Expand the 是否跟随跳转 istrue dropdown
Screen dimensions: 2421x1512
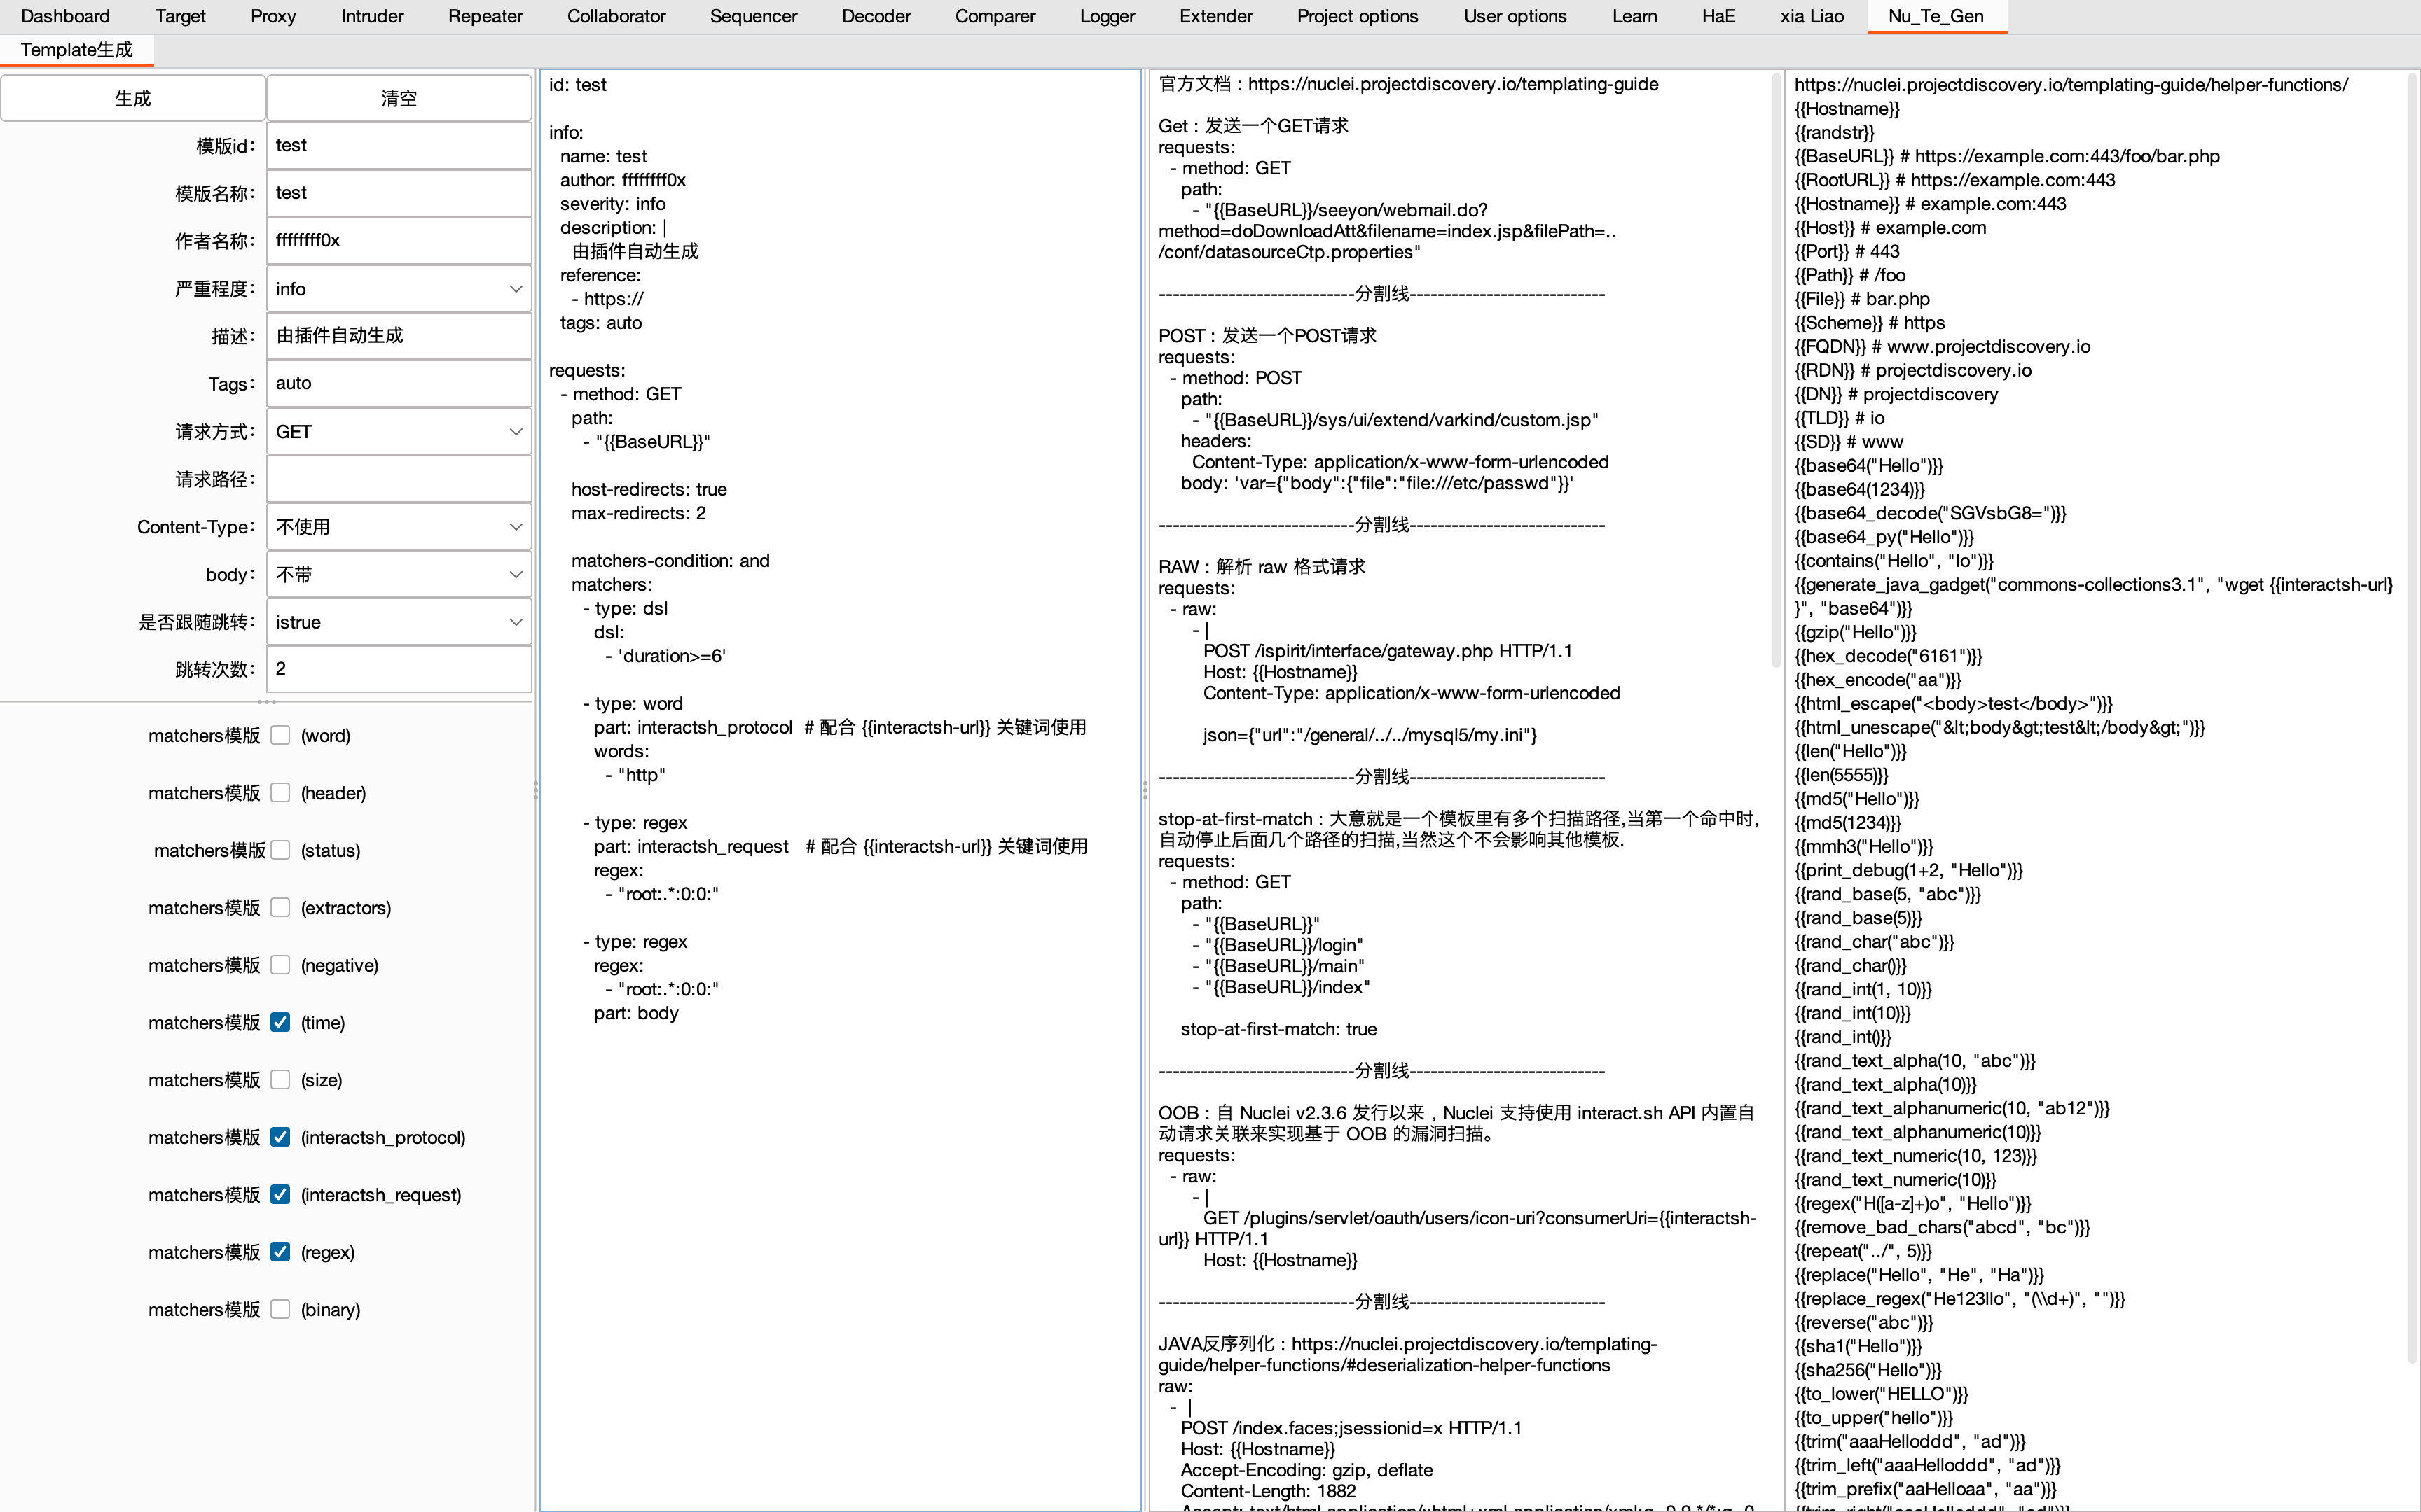coord(398,622)
